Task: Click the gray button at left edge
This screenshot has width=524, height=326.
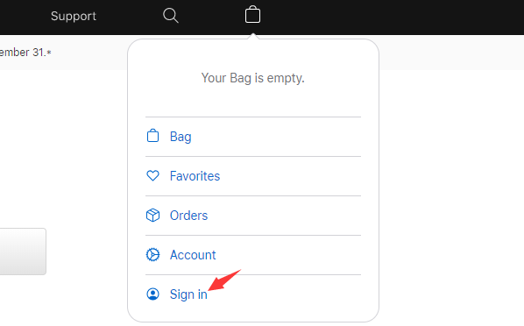Action: point(23,252)
